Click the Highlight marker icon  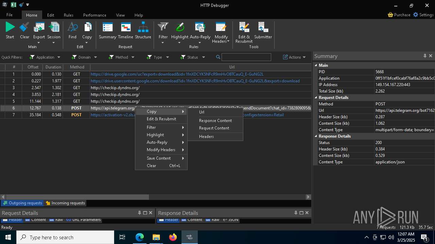pos(180,27)
